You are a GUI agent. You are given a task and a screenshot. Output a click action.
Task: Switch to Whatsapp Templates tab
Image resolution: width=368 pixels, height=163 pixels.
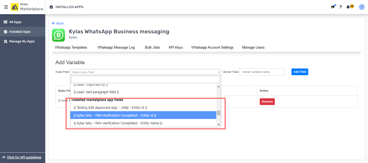tap(71, 48)
